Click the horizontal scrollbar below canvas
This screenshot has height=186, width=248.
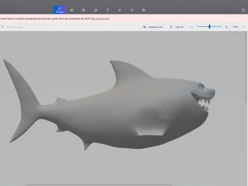pyautogui.click(x=99, y=185)
